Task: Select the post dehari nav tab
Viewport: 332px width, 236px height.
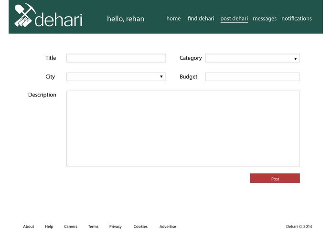Action: [x=234, y=19]
